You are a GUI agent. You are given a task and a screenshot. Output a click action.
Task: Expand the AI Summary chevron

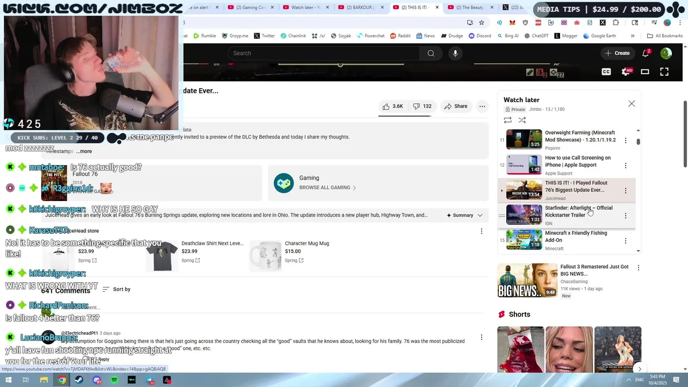point(480,216)
